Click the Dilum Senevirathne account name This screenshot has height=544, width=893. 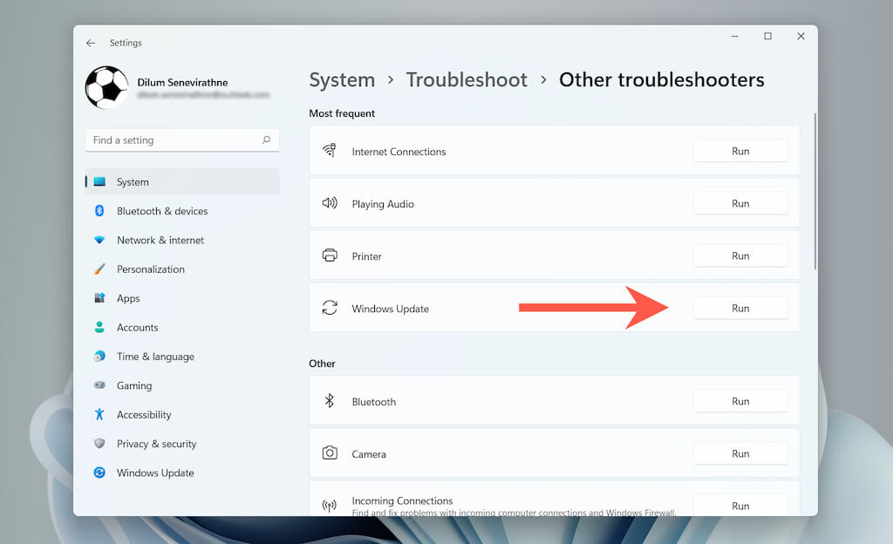pos(182,83)
